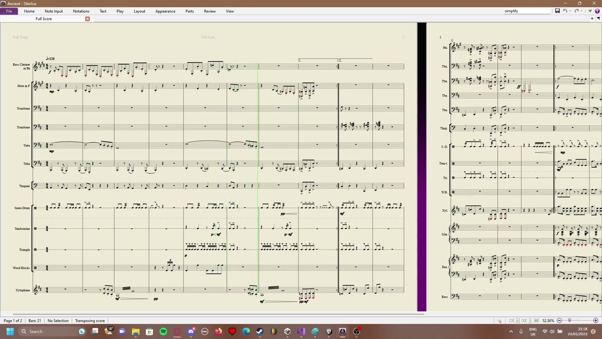602x339 pixels.
Task: Open the switch tabs dropdown menu
Action: tap(599, 19)
